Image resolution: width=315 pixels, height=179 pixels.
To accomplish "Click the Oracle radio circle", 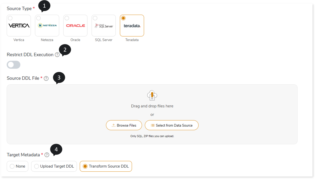I will pos(67,18).
